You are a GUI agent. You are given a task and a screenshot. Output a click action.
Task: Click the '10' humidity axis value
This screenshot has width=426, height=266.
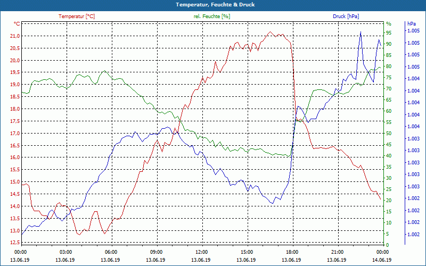tap(389, 223)
